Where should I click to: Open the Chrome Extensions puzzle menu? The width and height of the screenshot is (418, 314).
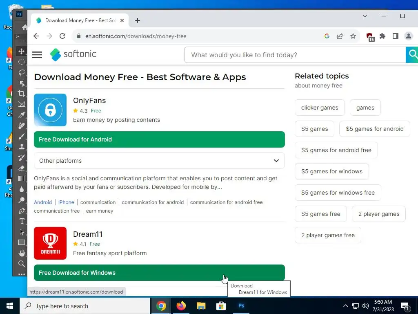pos(382,36)
